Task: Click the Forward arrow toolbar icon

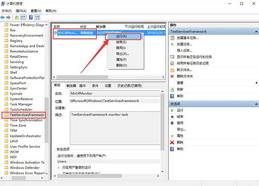Action: tap(8, 18)
